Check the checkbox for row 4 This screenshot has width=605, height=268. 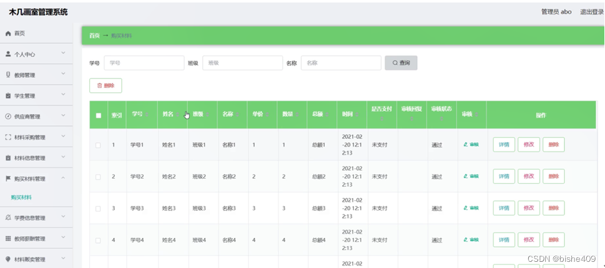point(99,241)
